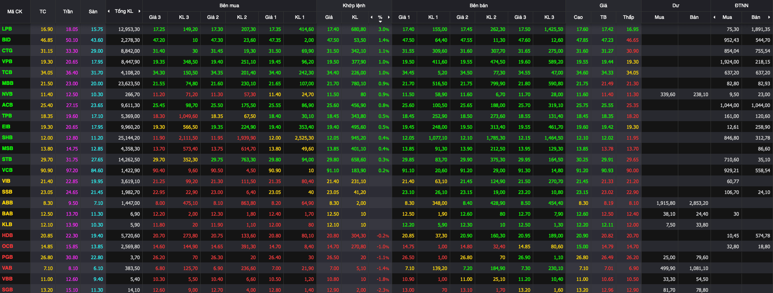This screenshot has width=773, height=293.
Task: Open the VCB stock symbol
Action: [x=7, y=170]
